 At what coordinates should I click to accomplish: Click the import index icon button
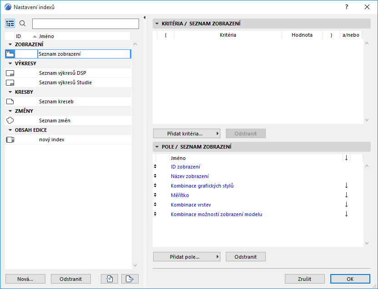109,279
